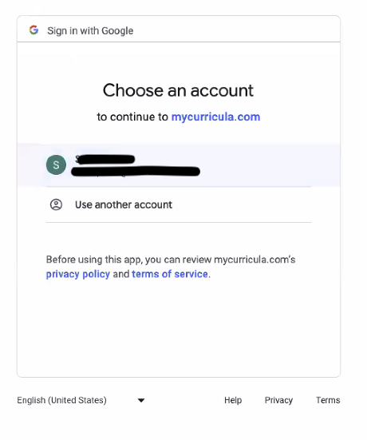Open the English (United States) language selector
This screenshot has height=440, width=367.
(x=81, y=400)
